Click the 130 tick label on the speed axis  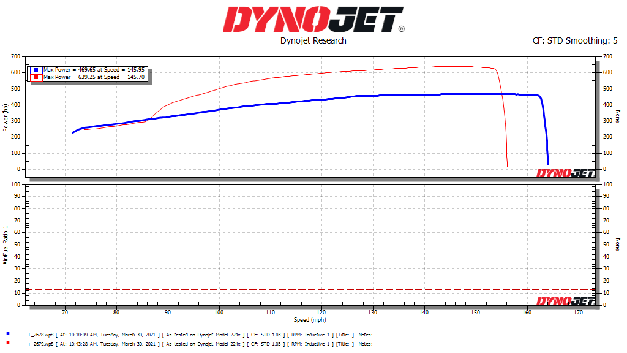tap(373, 312)
